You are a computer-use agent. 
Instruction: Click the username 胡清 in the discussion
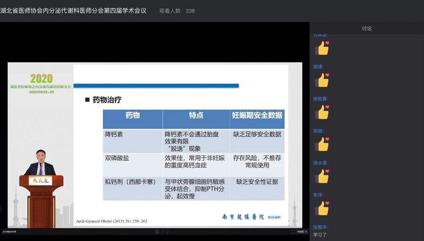click(318, 67)
